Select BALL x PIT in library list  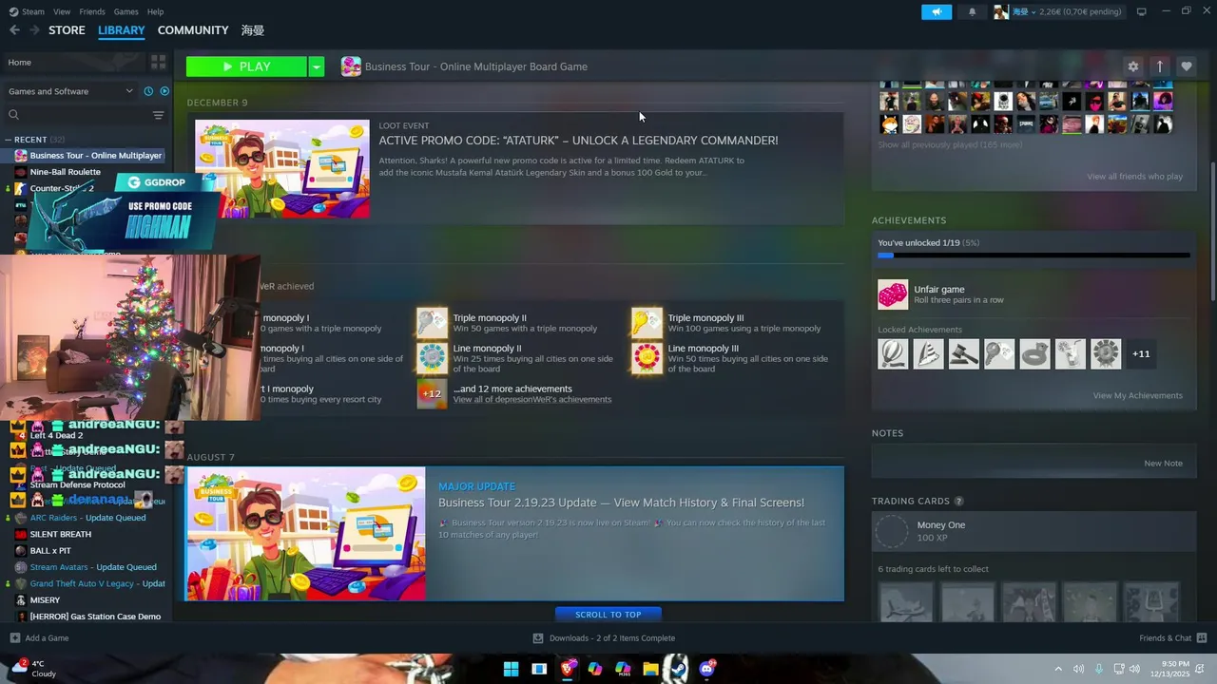click(x=50, y=551)
